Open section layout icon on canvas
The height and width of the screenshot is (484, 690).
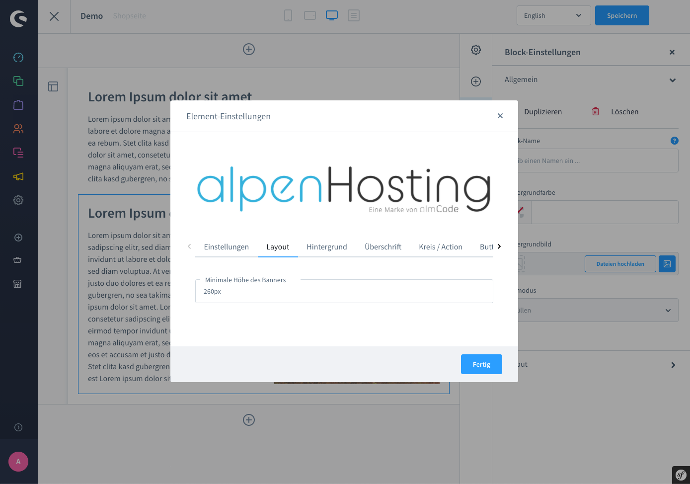click(53, 86)
